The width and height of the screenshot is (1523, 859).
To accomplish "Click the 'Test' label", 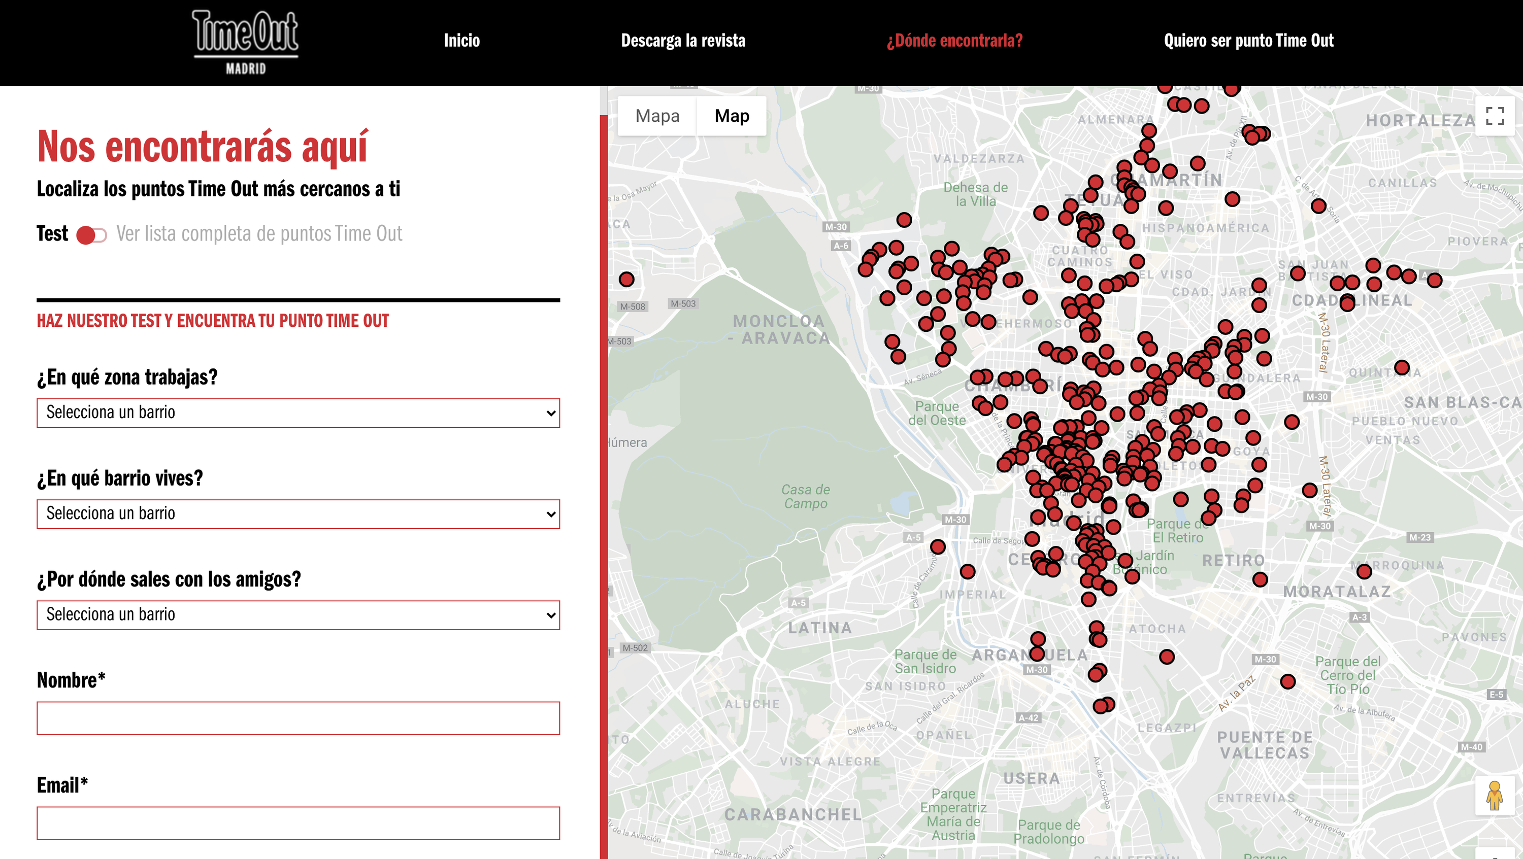I will [x=53, y=233].
